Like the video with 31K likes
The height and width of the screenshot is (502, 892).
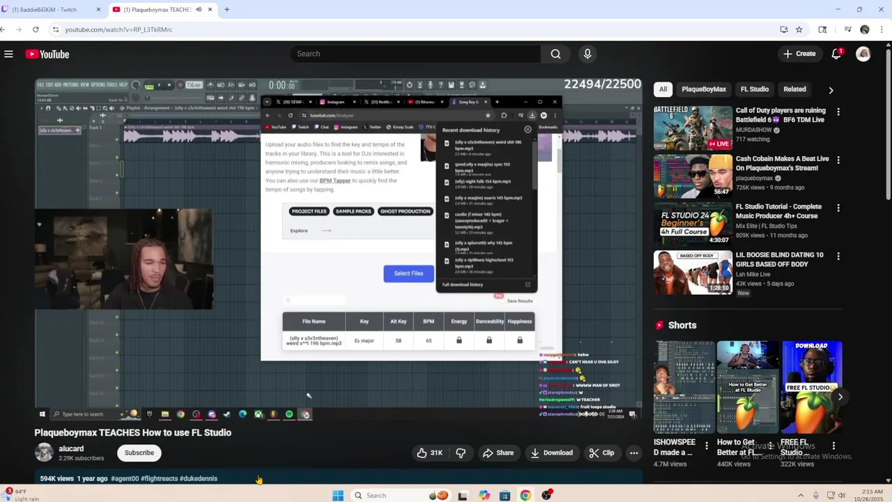(430, 452)
